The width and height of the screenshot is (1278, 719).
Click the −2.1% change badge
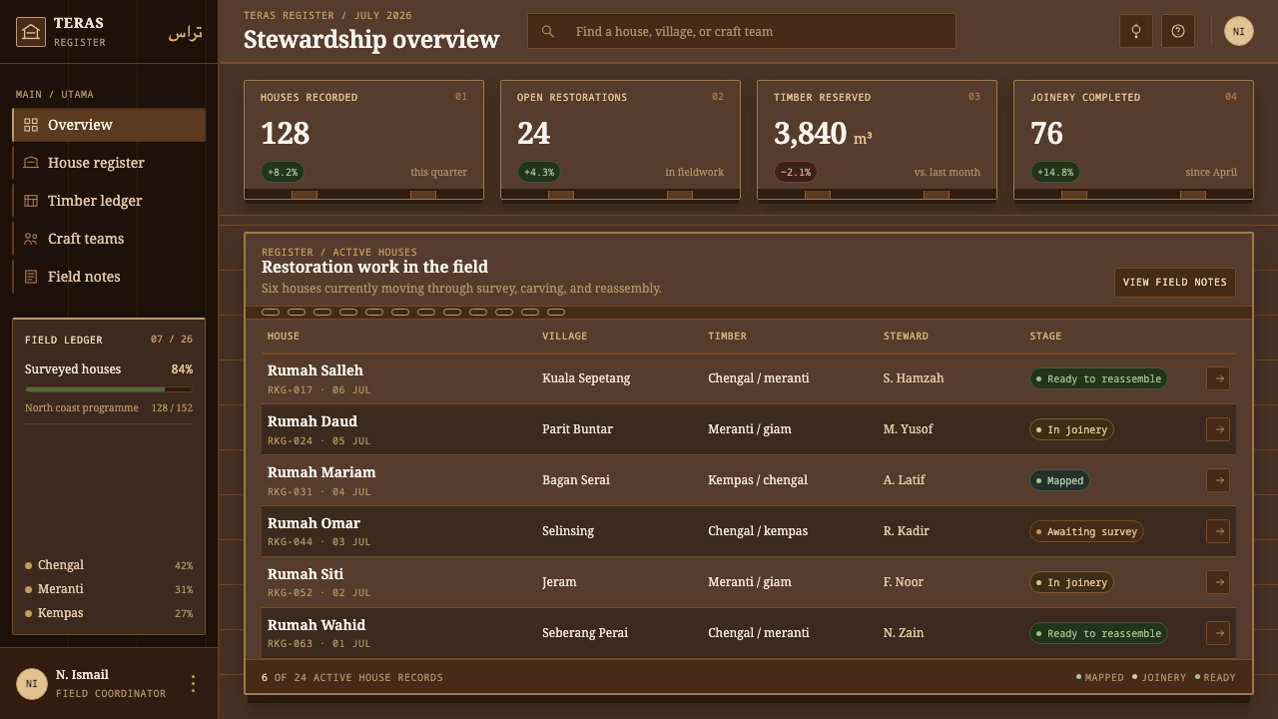[x=796, y=172]
